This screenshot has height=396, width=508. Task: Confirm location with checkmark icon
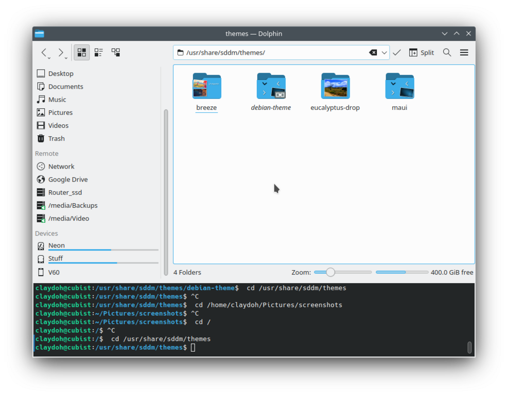pos(397,53)
